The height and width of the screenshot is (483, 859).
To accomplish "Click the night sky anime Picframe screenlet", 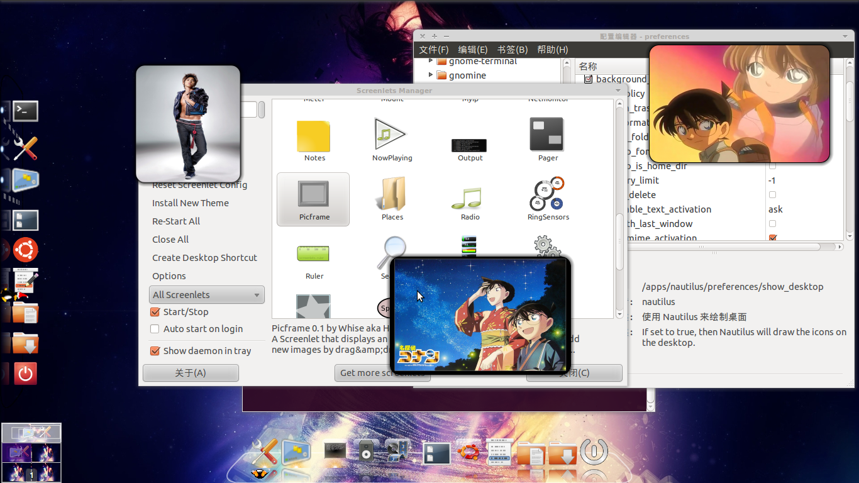I will click(x=480, y=315).
